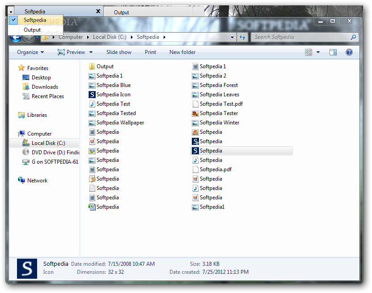The width and height of the screenshot is (372, 293).
Task: Select Softpedia Leaves image file
Action: 216,95
